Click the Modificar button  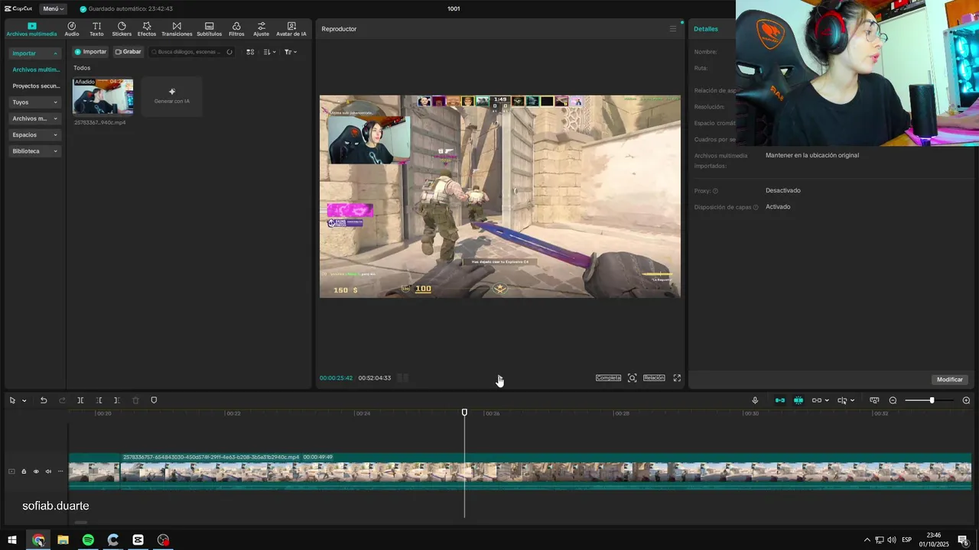pos(950,380)
